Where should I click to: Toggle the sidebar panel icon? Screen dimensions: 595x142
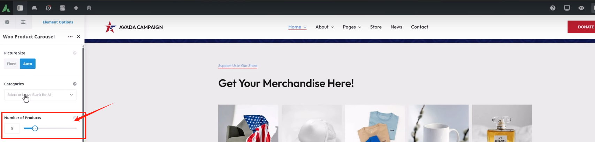pos(20,8)
